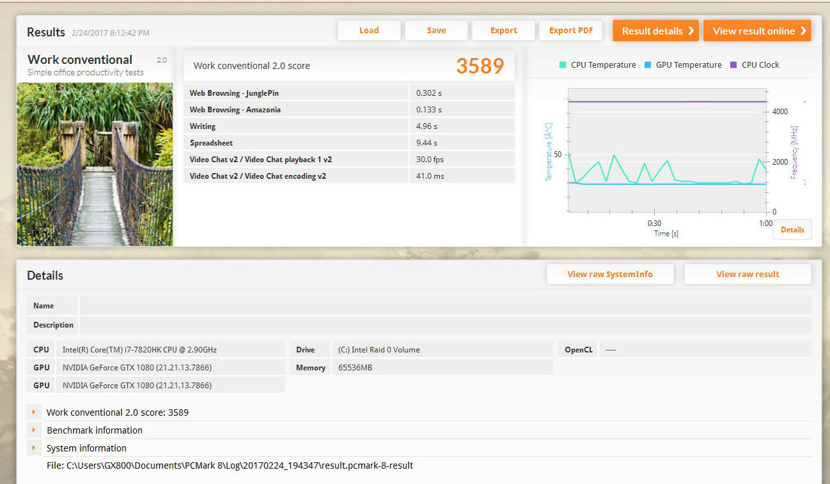Export results as PDF

571,31
